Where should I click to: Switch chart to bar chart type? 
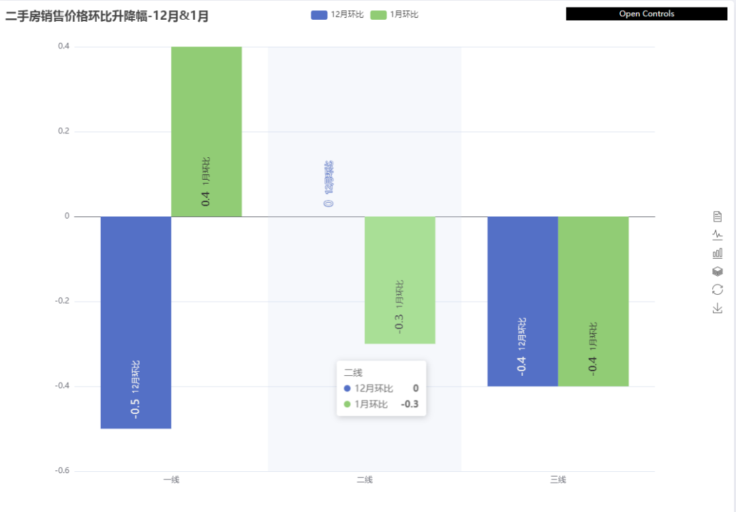[717, 253]
